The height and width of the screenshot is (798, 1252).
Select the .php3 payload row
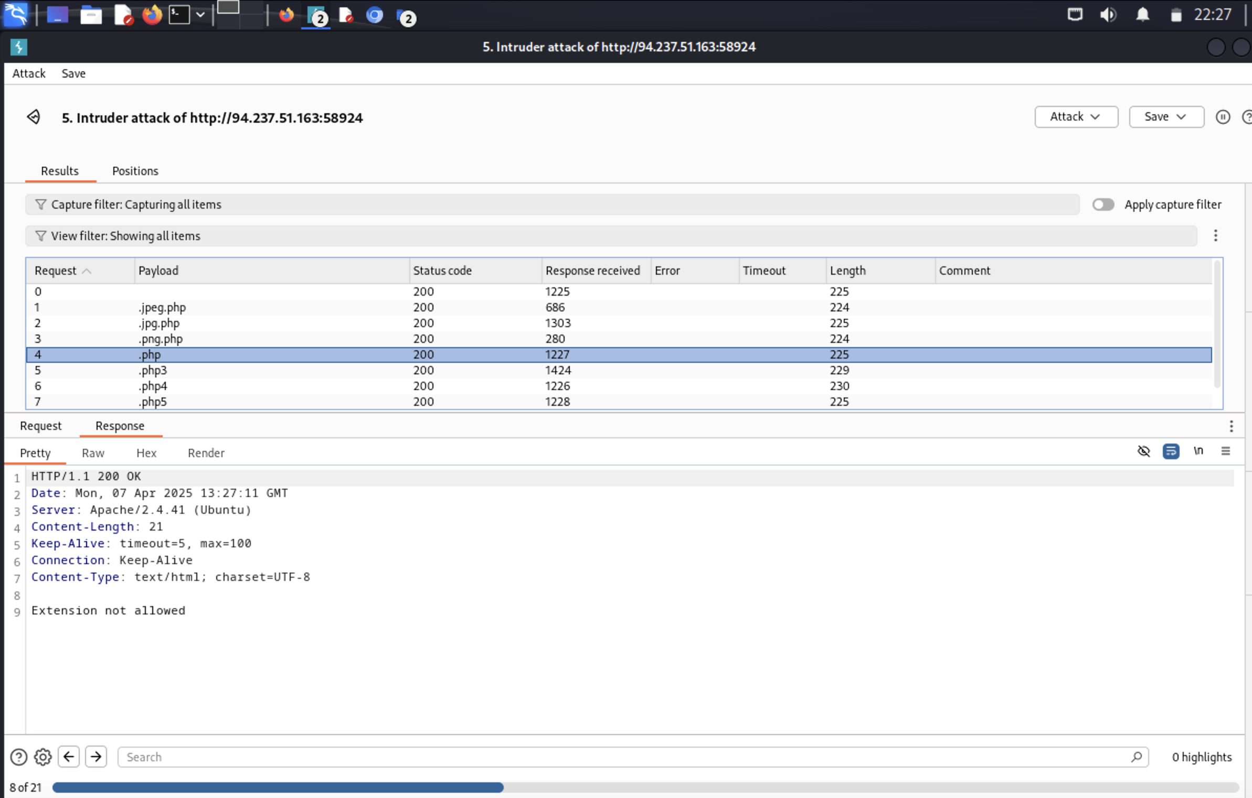point(619,370)
